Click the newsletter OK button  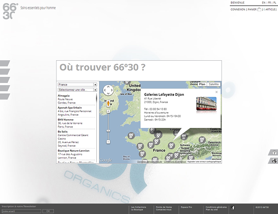coord(48,211)
